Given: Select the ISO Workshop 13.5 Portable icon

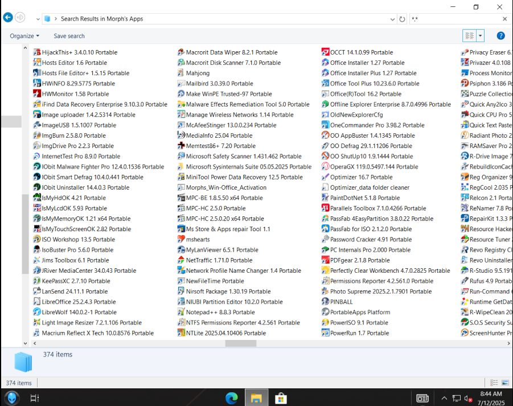Looking at the screenshot, I should pos(37,240).
